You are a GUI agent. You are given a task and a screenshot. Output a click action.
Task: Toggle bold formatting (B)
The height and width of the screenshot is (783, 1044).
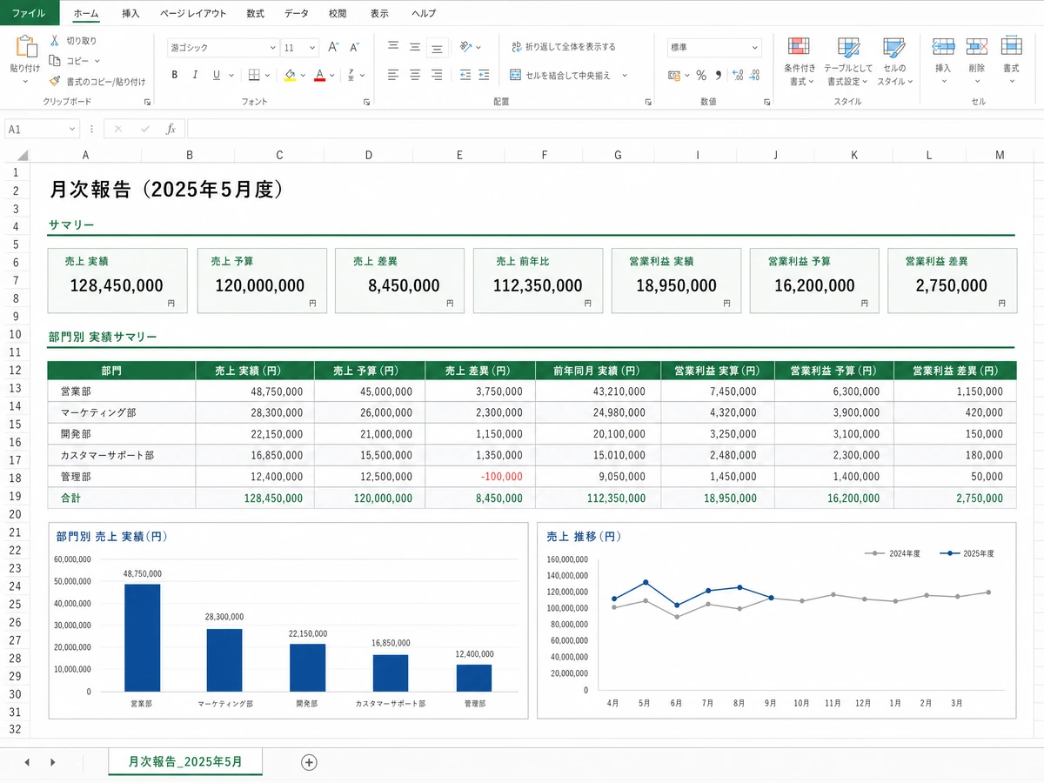point(175,75)
